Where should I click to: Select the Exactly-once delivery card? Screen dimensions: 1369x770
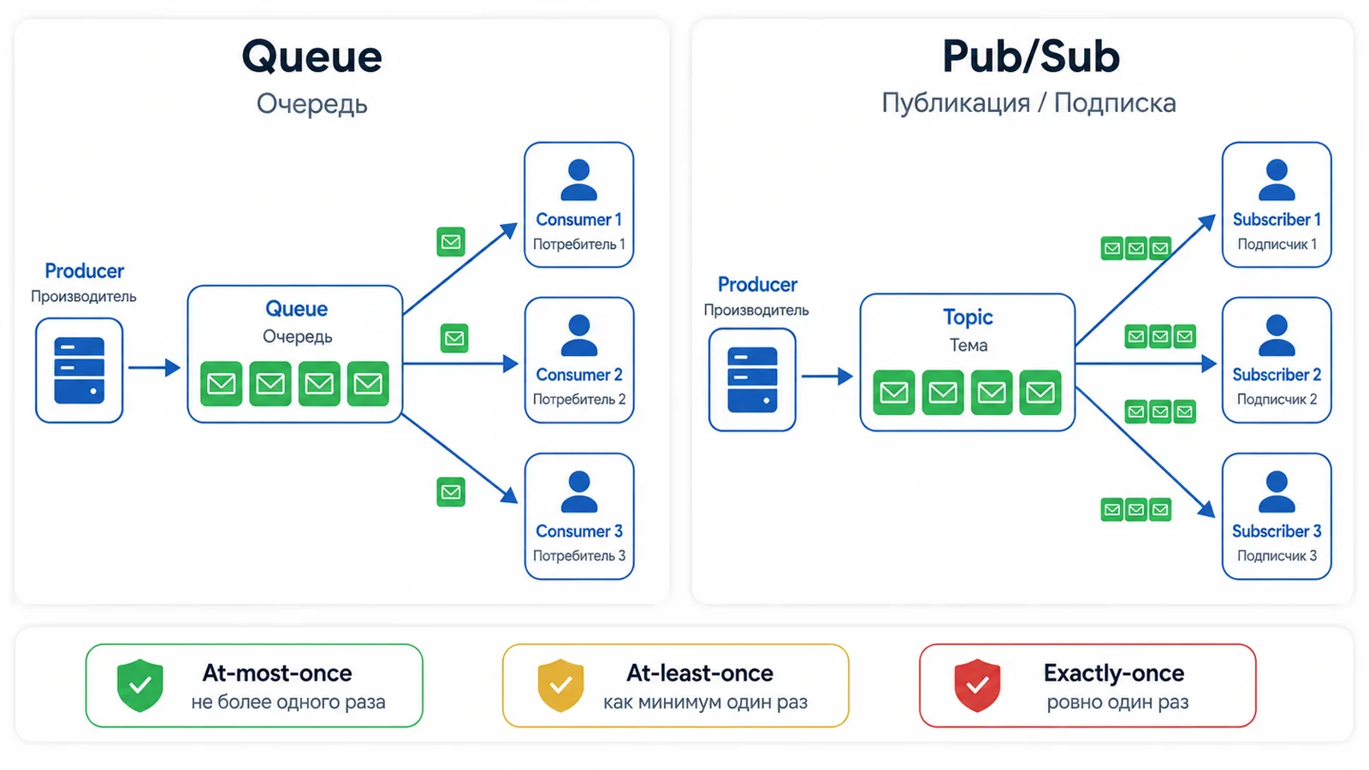[x=1087, y=685]
